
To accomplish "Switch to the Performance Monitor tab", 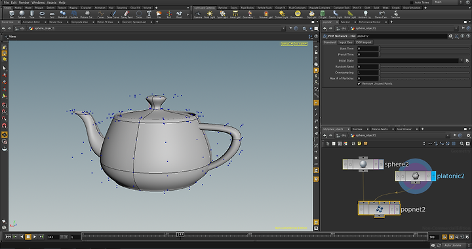I will point(370,22).
